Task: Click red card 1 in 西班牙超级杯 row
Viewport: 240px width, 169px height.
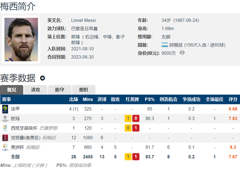Action: coord(136,128)
